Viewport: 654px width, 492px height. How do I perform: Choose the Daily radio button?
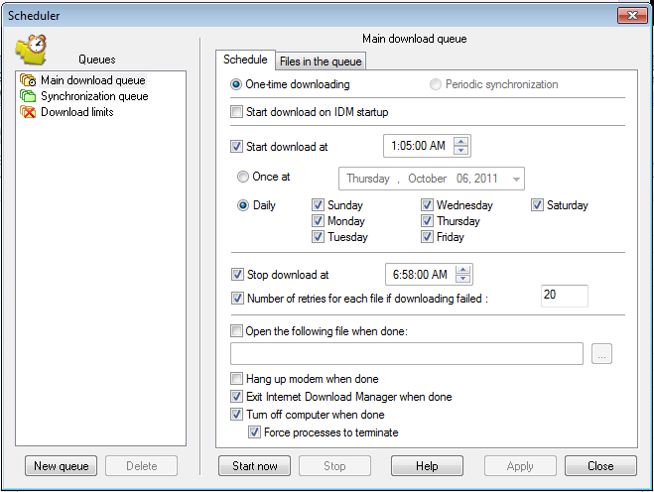tap(243, 205)
